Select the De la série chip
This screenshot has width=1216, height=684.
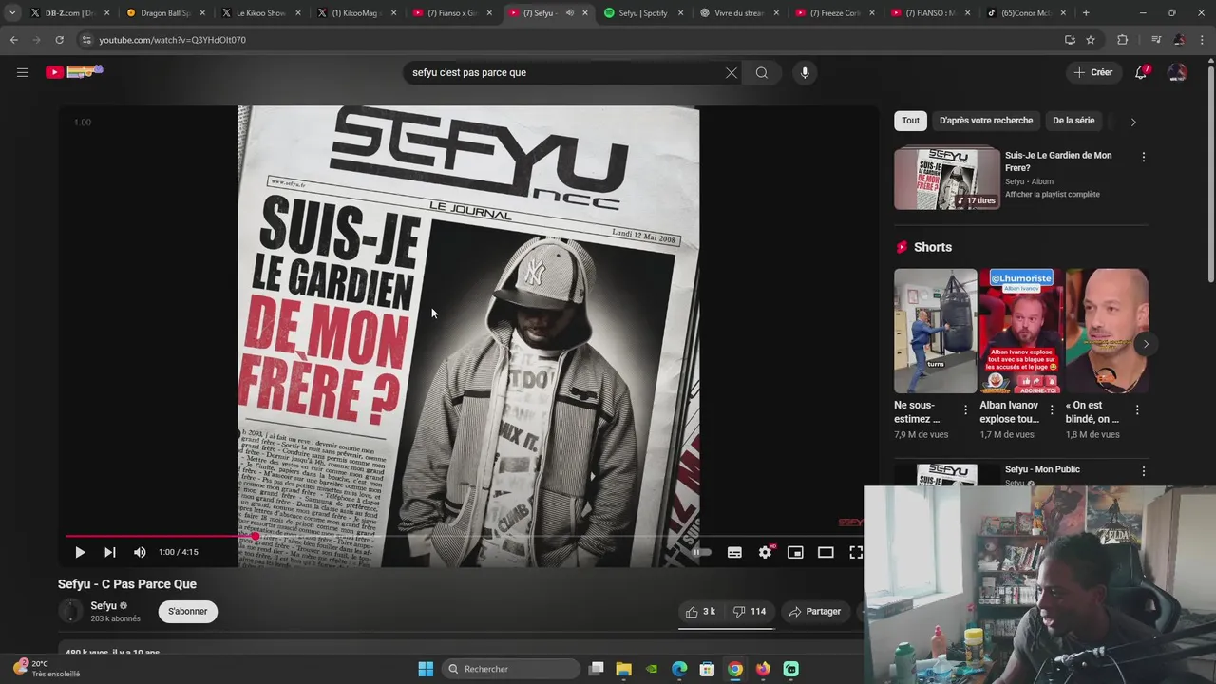[x=1073, y=121]
